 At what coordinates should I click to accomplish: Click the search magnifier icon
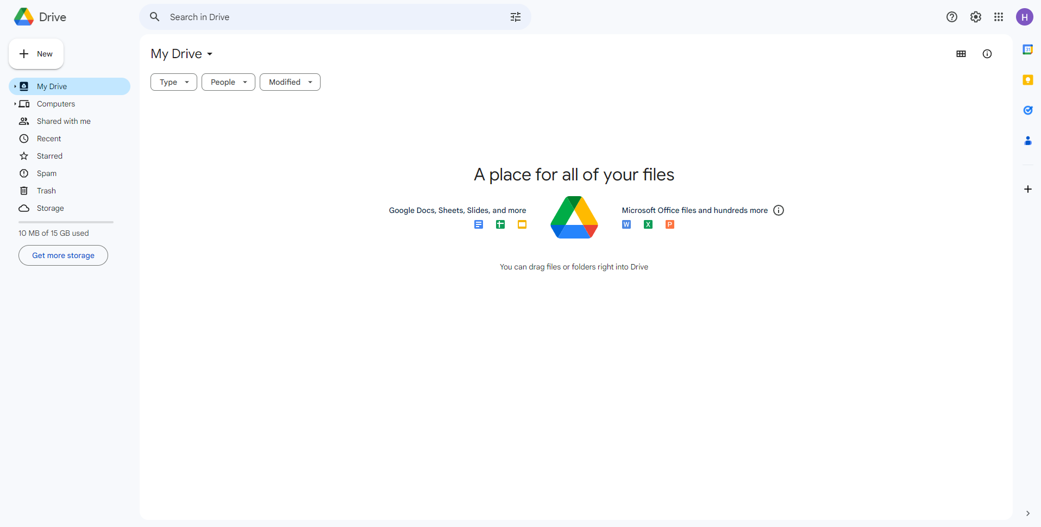click(155, 17)
